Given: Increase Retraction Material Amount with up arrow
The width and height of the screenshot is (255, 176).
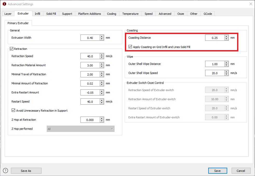Looking at the screenshot, I should click(x=102, y=64).
